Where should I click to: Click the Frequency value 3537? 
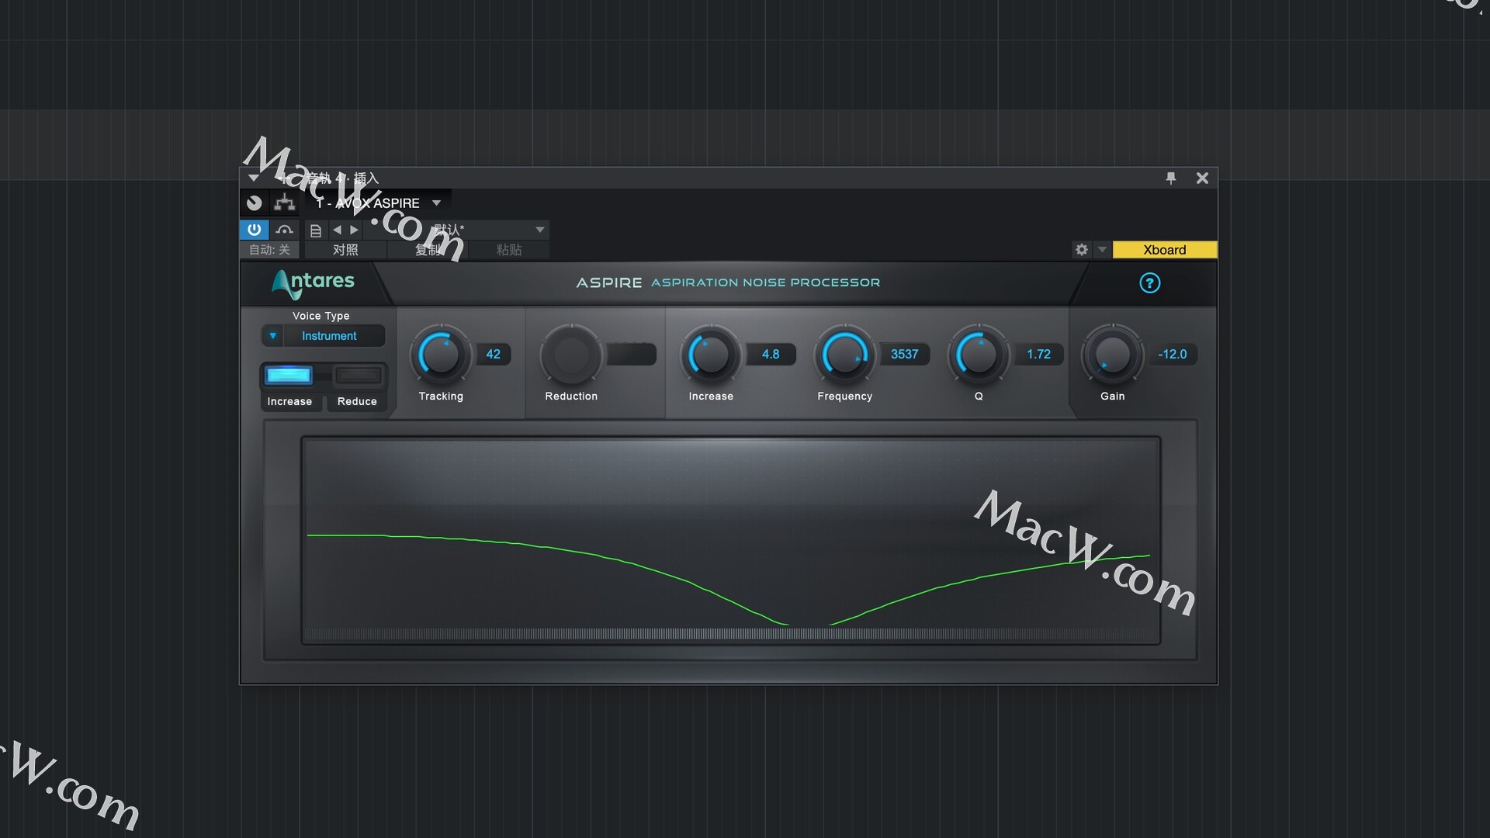tap(905, 355)
